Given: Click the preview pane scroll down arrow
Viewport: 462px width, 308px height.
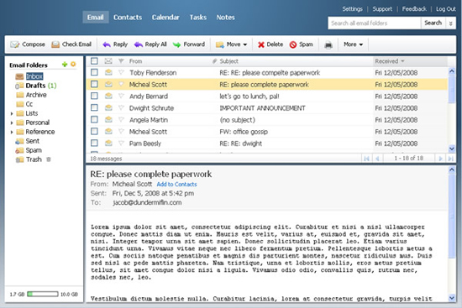Looking at the screenshot, I should (x=452, y=298).
